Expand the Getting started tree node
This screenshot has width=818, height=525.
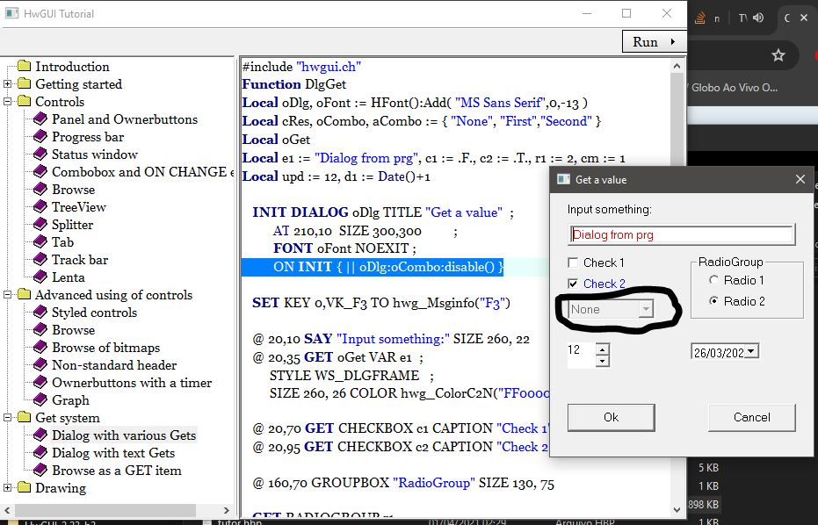tap(8, 84)
